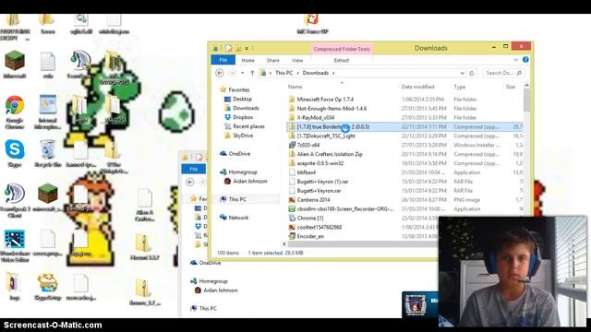Go up one folder level
591x332 pixels.
click(252, 73)
